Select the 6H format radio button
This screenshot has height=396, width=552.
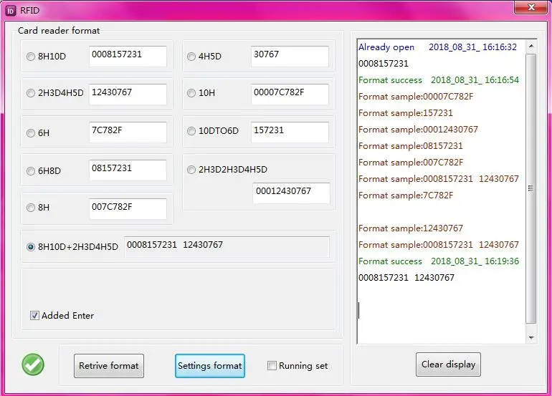click(31, 133)
